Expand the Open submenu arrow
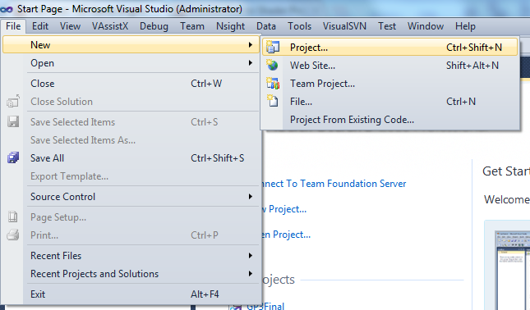Screen dimensions: 530x310 point(250,63)
